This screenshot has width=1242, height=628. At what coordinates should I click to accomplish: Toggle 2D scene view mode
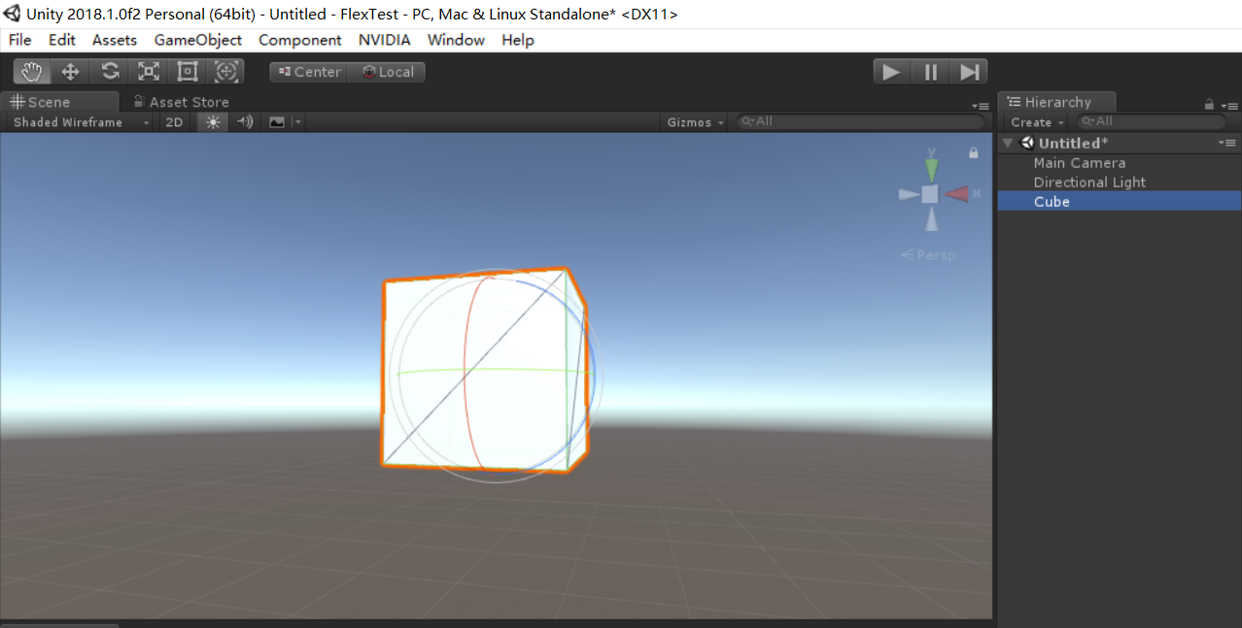click(x=174, y=121)
